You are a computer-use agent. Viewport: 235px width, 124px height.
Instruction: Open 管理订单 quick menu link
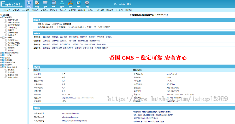click(78, 48)
